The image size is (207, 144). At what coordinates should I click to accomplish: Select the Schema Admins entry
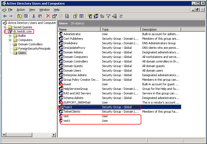click(73, 98)
